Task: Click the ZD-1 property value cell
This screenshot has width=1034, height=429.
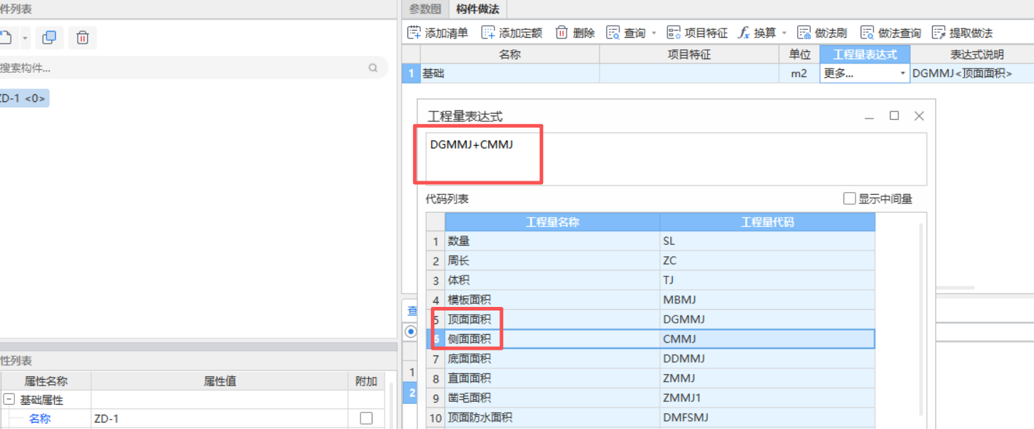Action: (x=219, y=419)
